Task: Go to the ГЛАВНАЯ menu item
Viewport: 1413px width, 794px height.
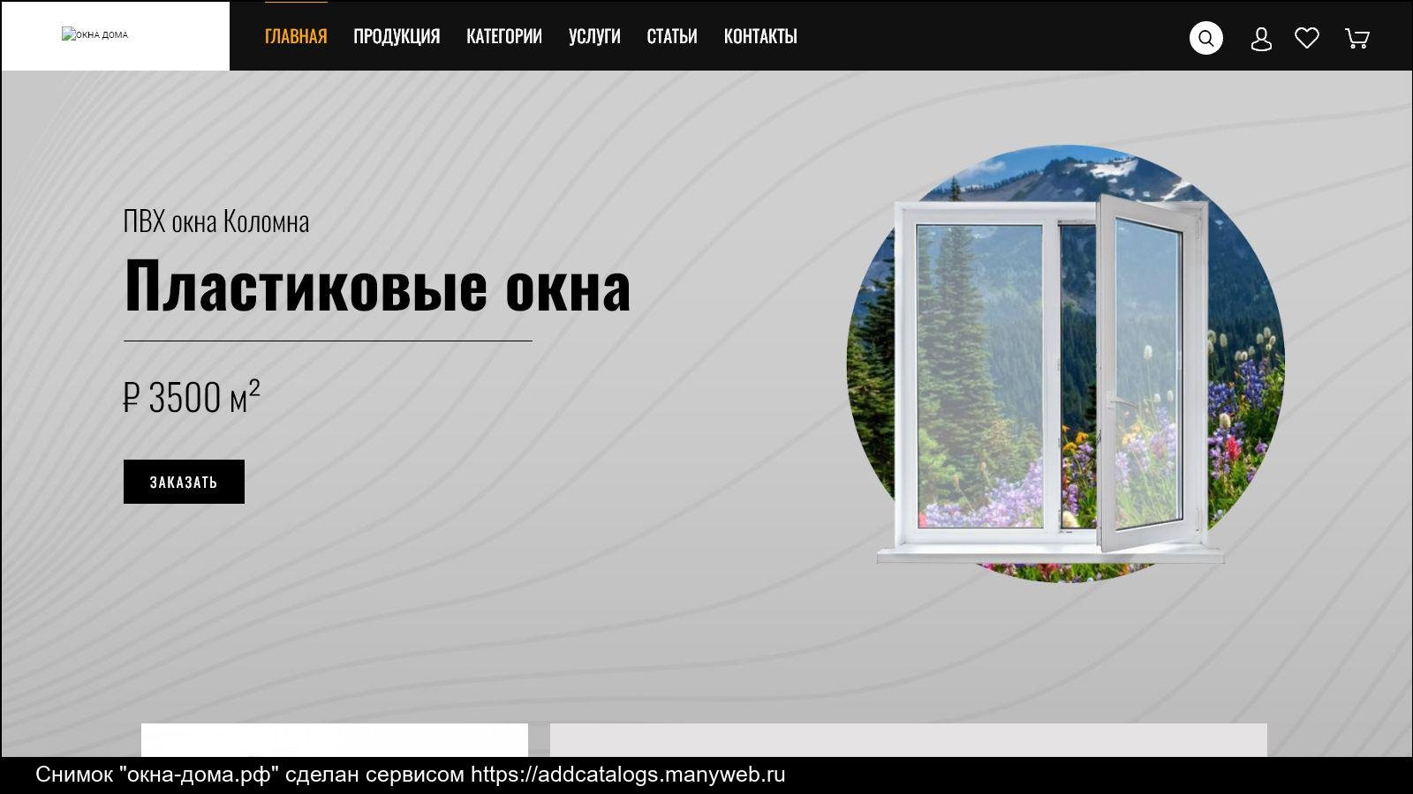Action: 296,36
